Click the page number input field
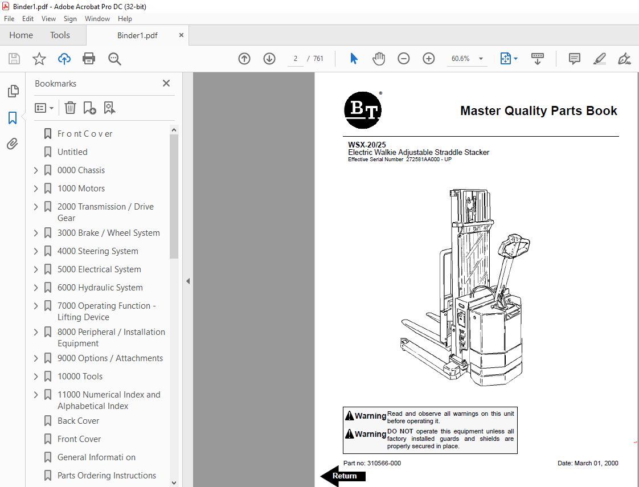The height and width of the screenshot is (487, 639). pyautogui.click(x=296, y=59)
